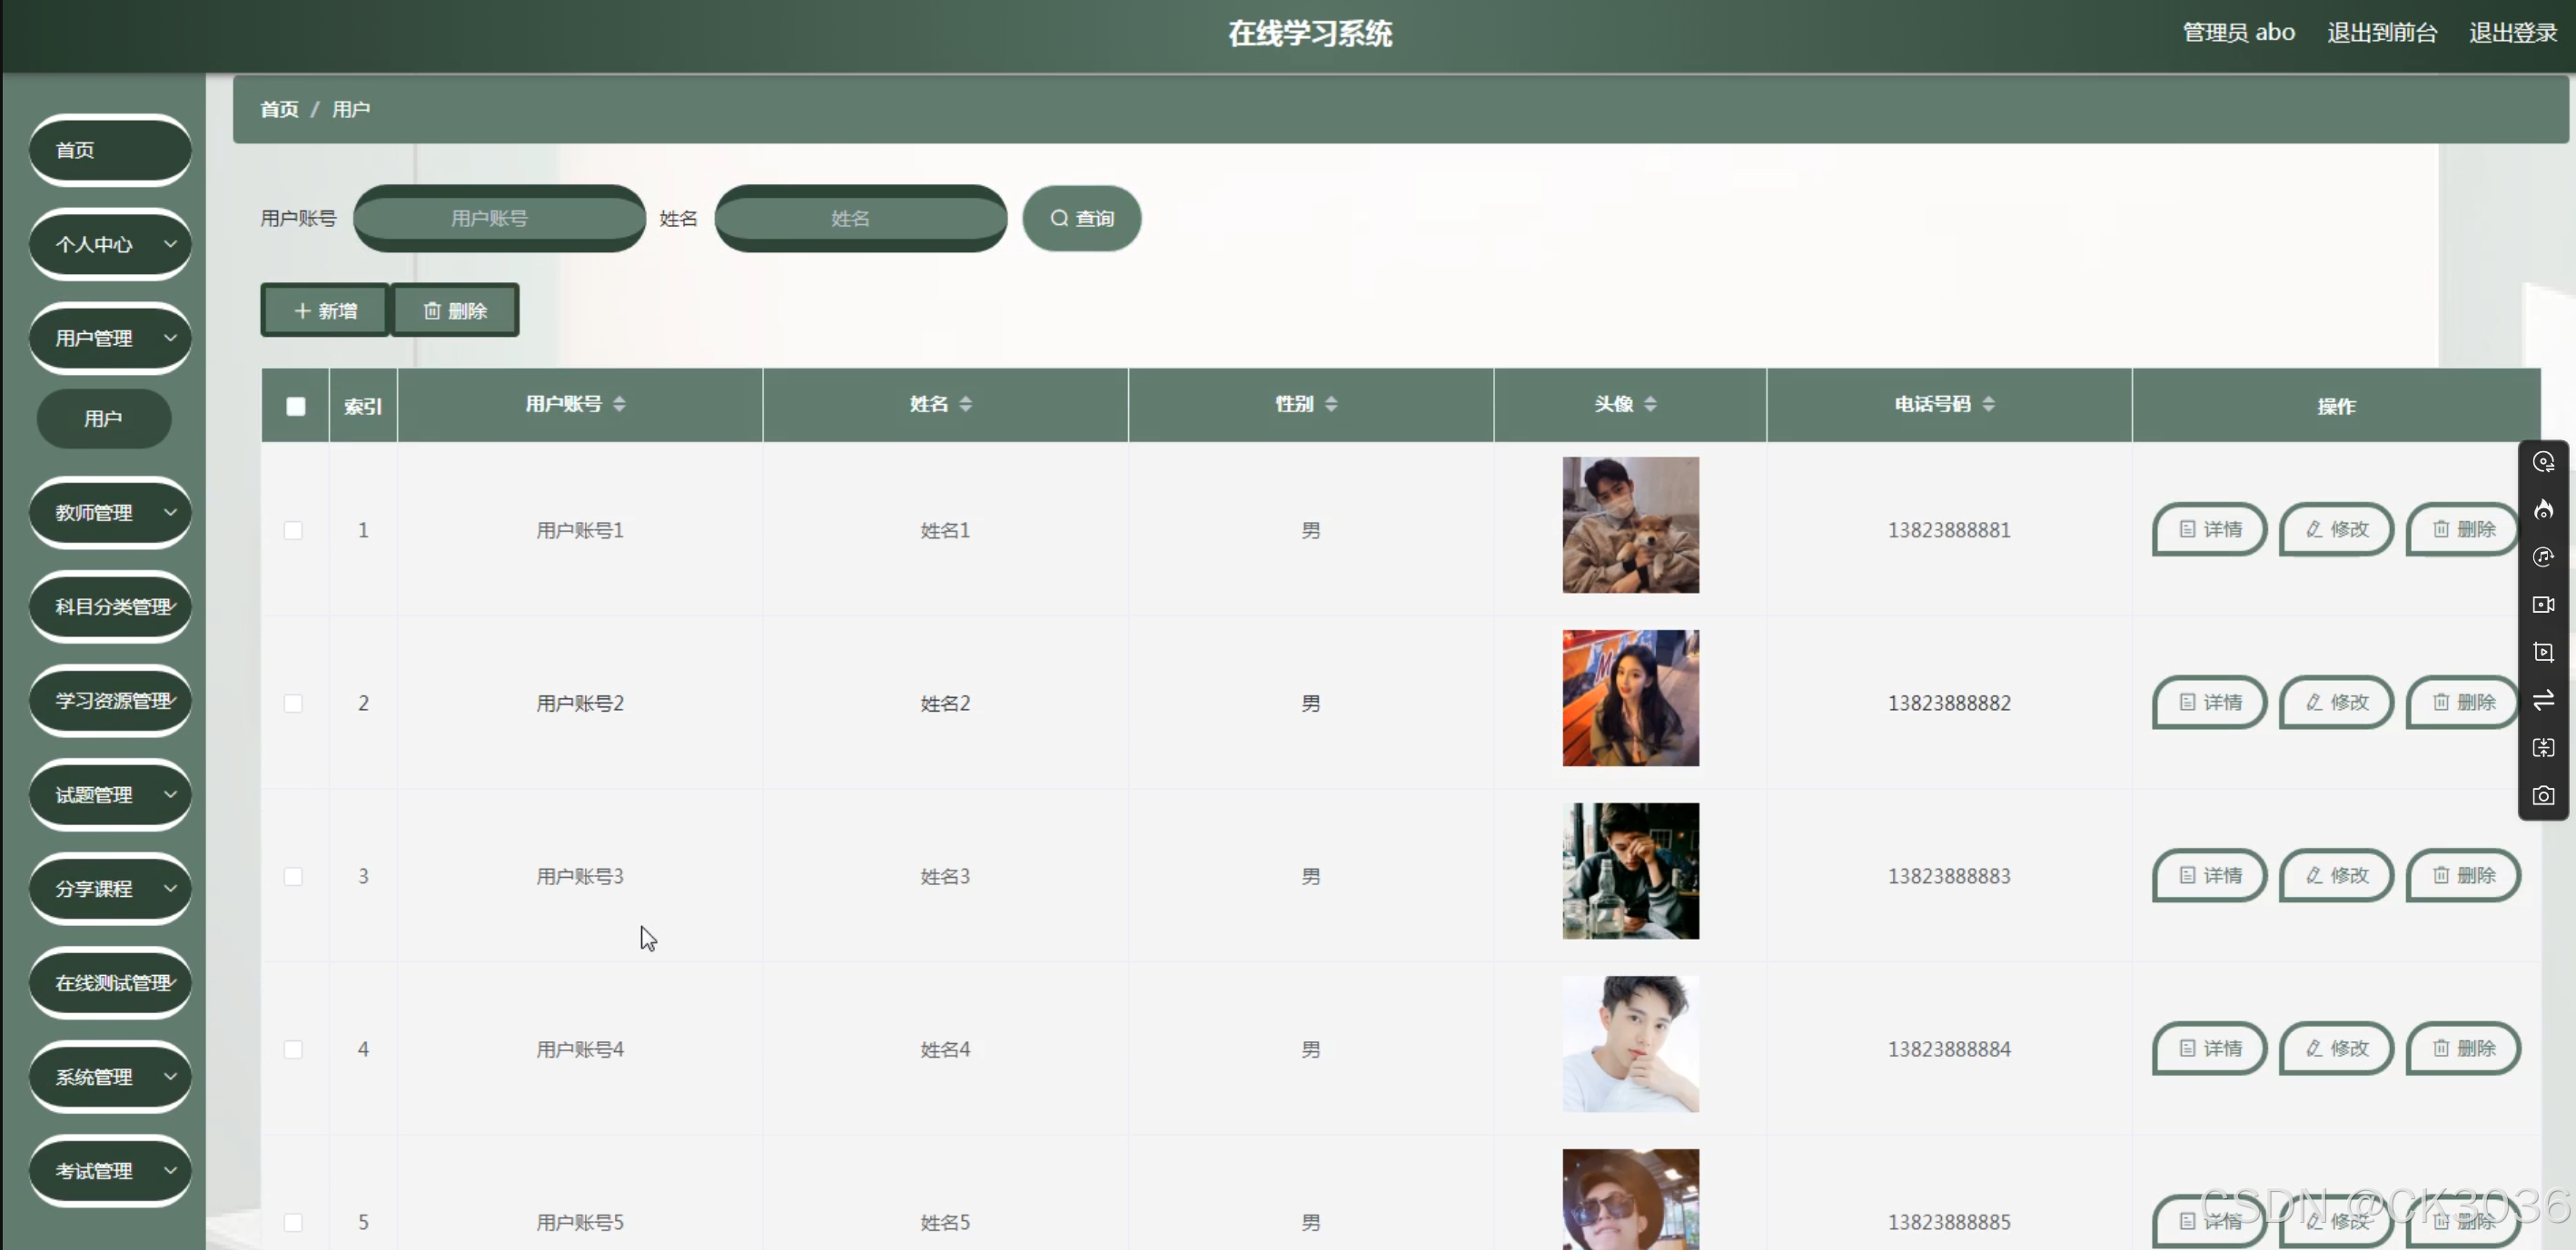Check the checkbox for row 3

293,876
